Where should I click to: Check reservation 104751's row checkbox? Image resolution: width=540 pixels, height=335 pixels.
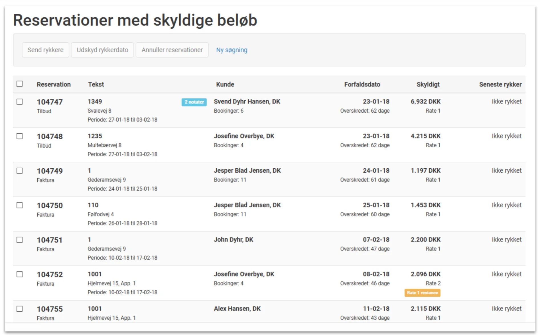pos(19,240)
